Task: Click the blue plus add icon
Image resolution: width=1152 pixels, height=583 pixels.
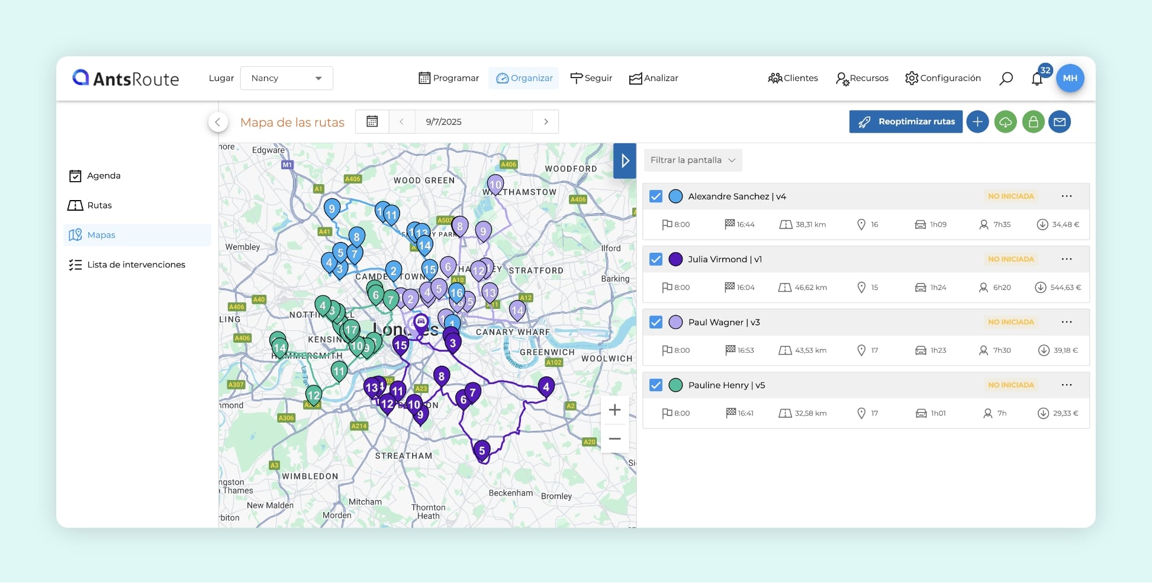Action: click(977, 122)
